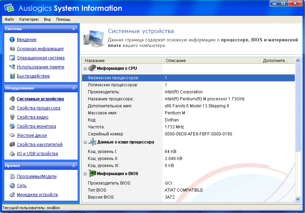The image size is (305, 213).
Task: Select the Физических процессоров row
Action: [188, 78]
